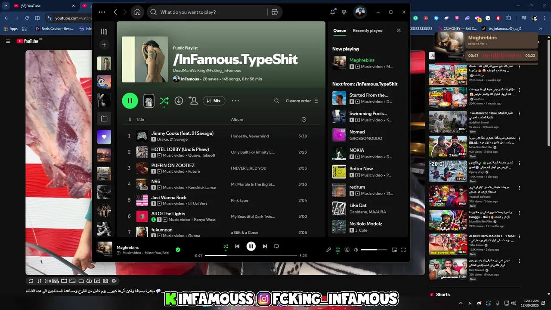This screenshot has height=310, width=551.
Task: Open Chrome Apps bookmark
Action: coord(10,29)
